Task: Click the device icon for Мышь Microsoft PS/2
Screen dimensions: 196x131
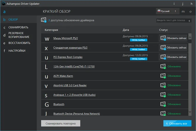Action: point(47,39)
